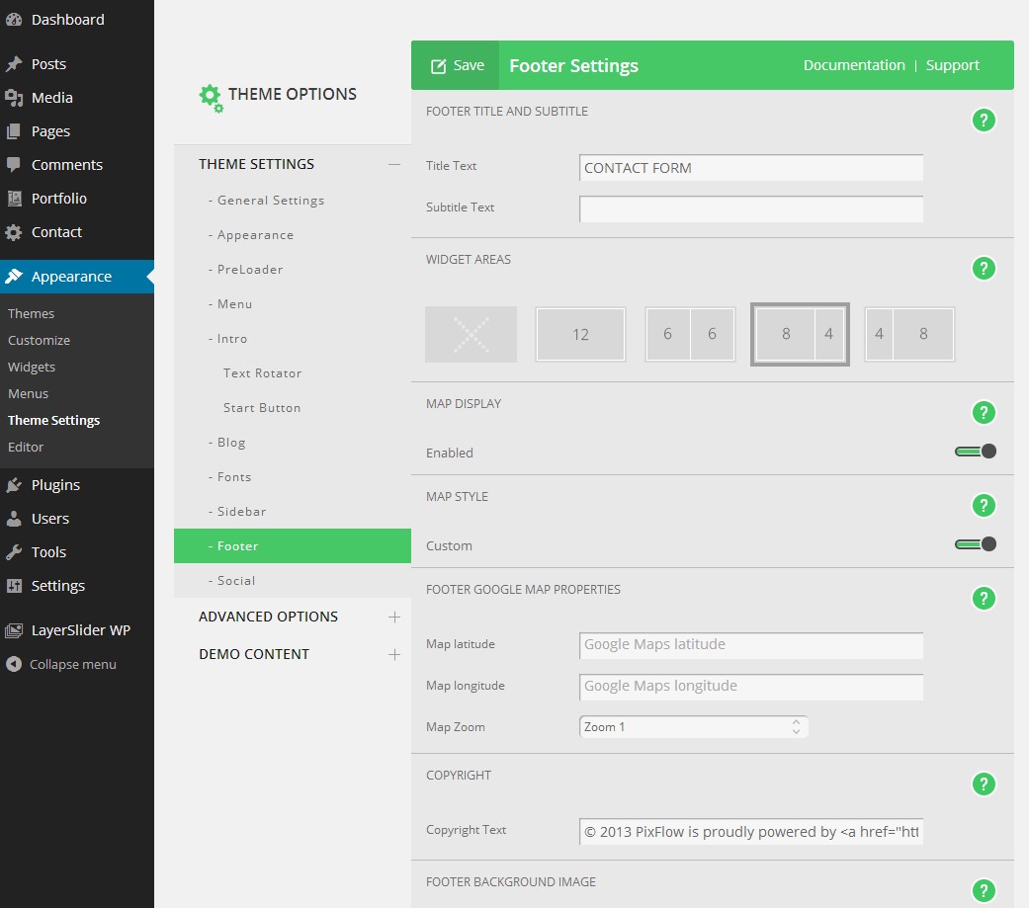Open help for Footer Title and Subtitle

point(983,121)
